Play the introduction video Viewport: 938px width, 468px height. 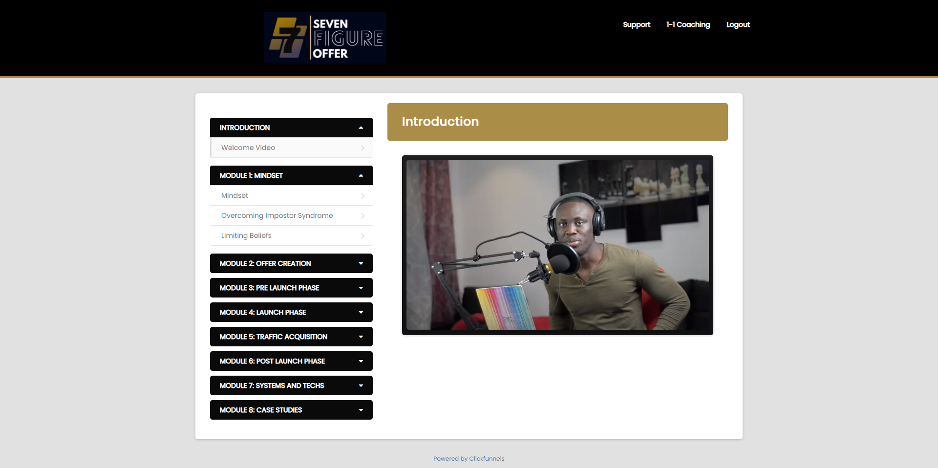click(x=557, y=245)
